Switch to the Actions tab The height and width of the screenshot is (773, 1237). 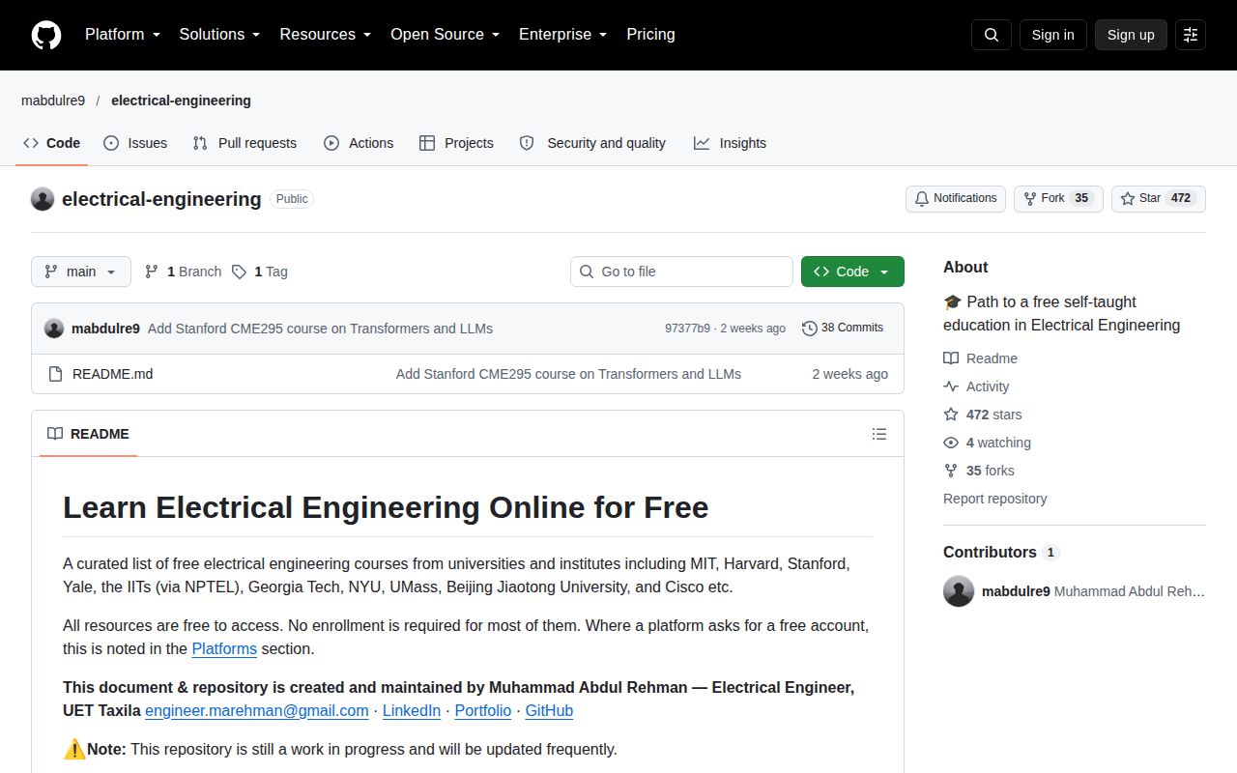[359, 143]
